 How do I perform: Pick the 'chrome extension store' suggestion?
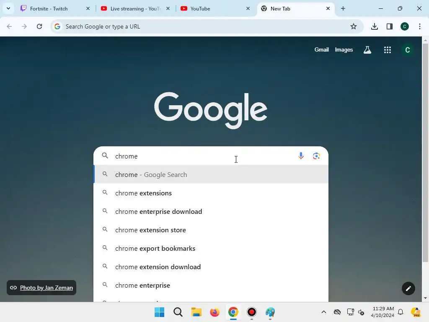pos(211,230)
